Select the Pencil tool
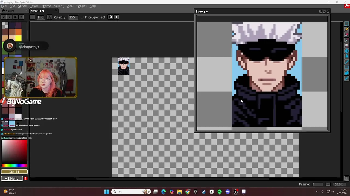Image resolution: width=350 pixels, height=196 pixels. (347, 29)
